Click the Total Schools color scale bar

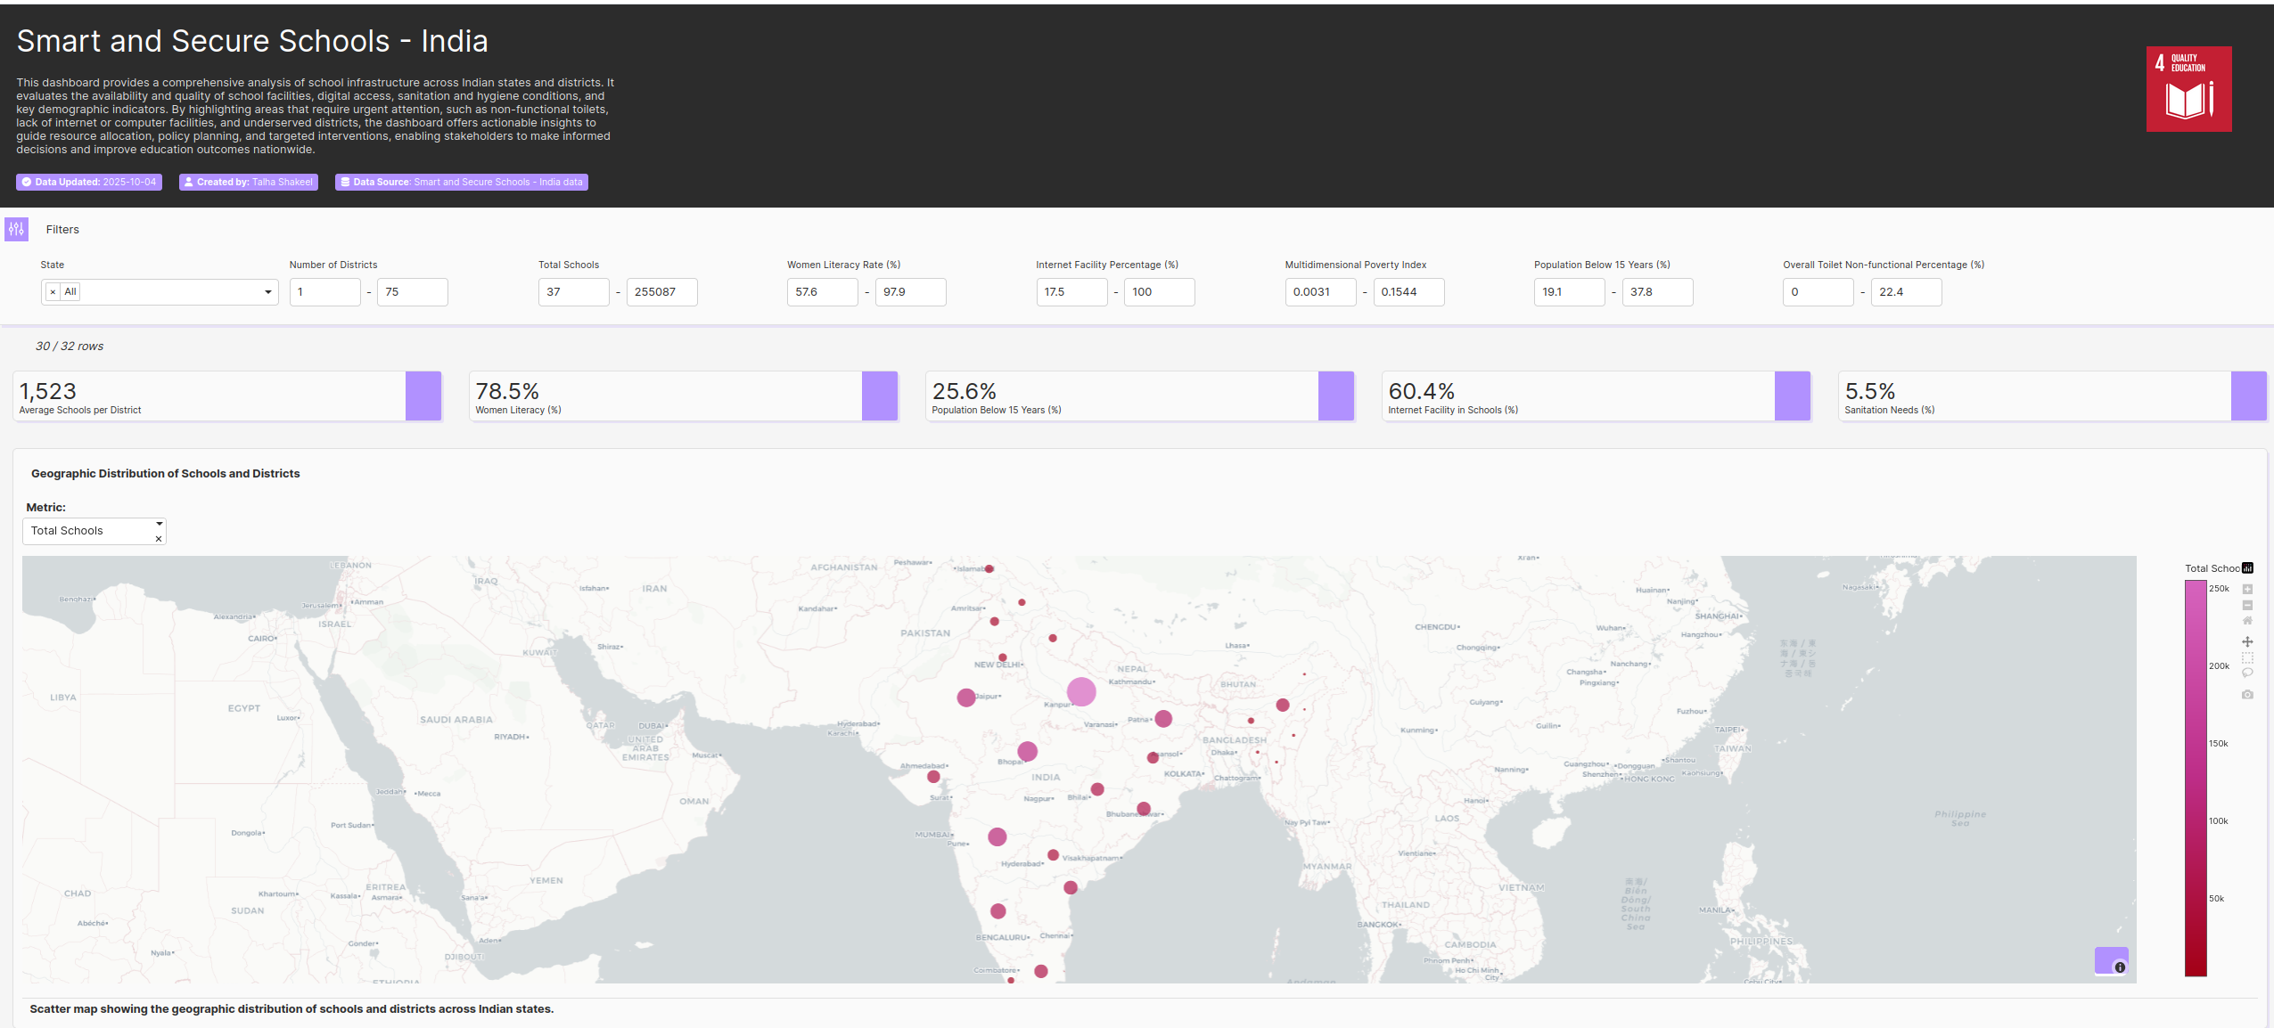coord(2195,777)
